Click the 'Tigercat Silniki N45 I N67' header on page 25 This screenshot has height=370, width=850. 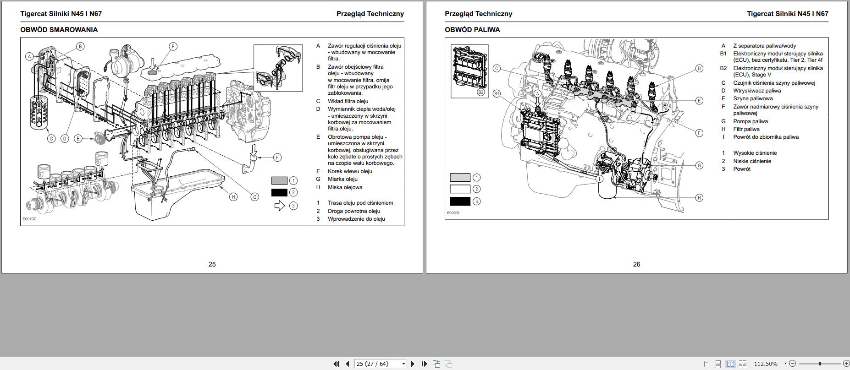click(x=61, y=14)
